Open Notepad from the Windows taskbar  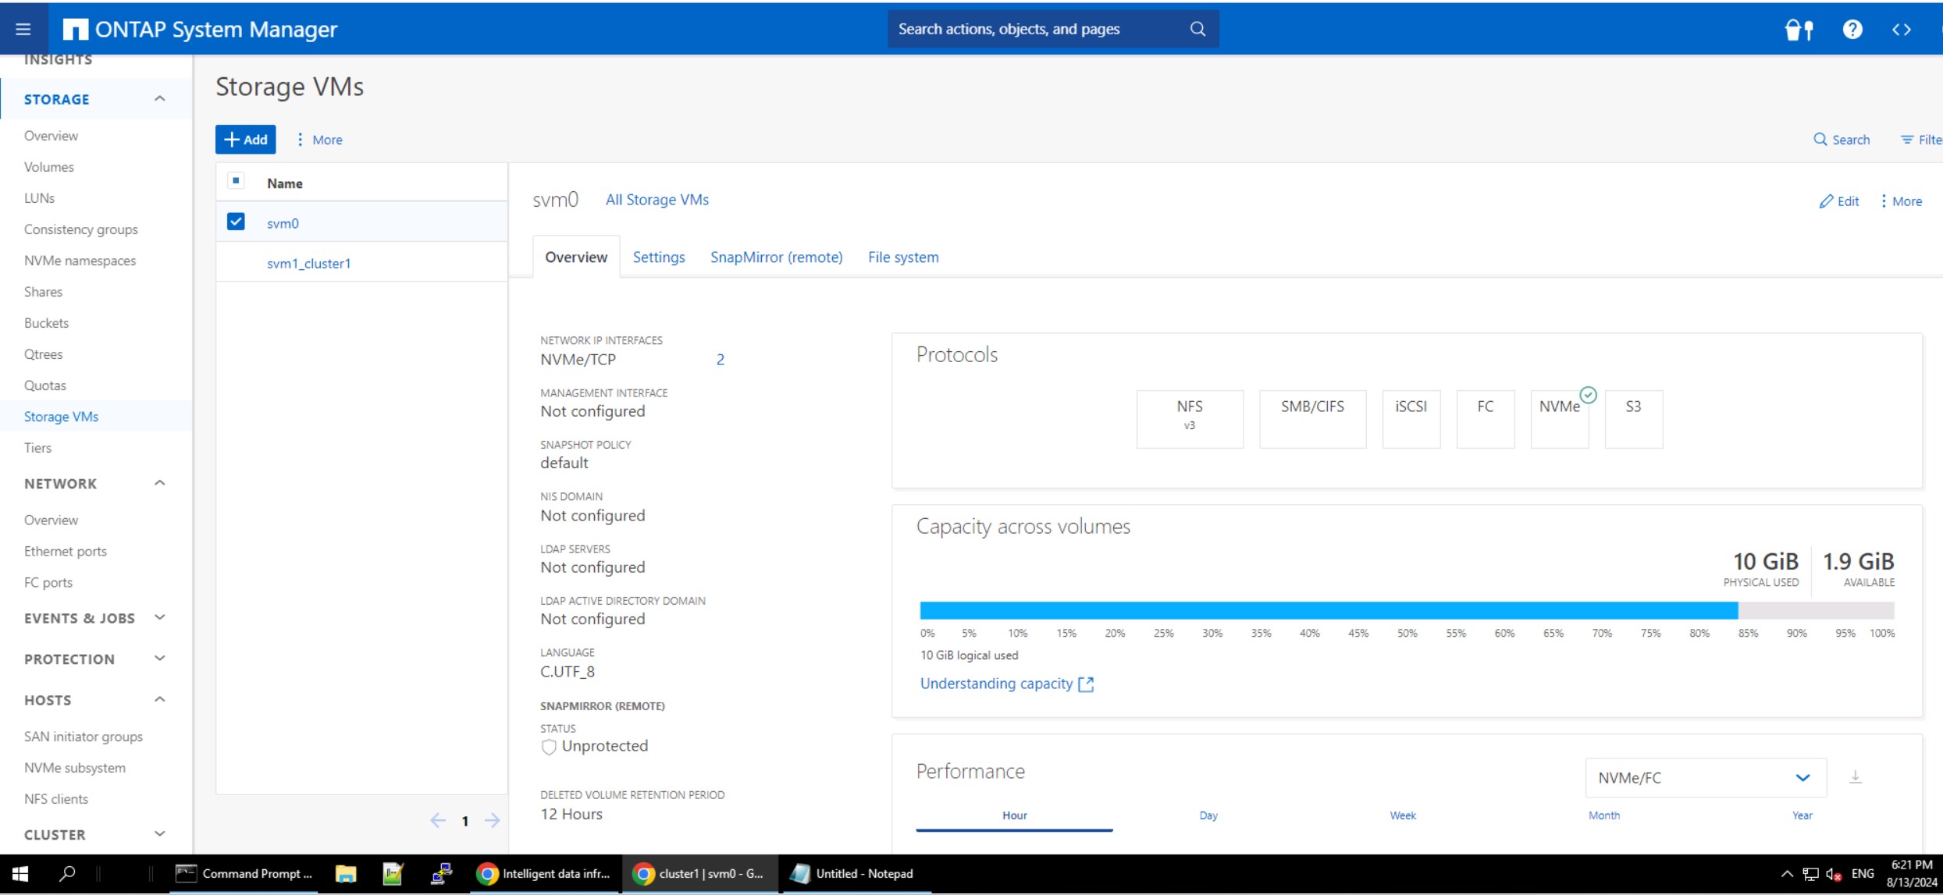pyautogui.click(x=853, y=873)
